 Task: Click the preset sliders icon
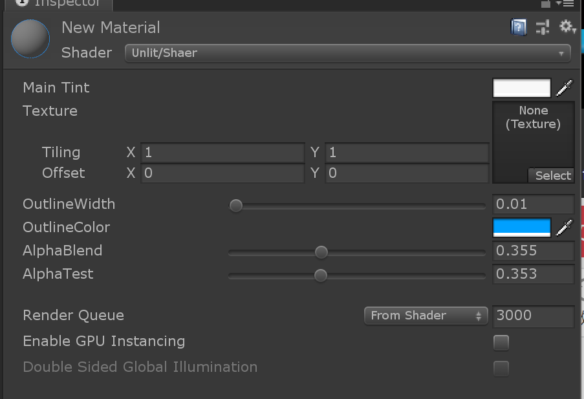(543, 27)
